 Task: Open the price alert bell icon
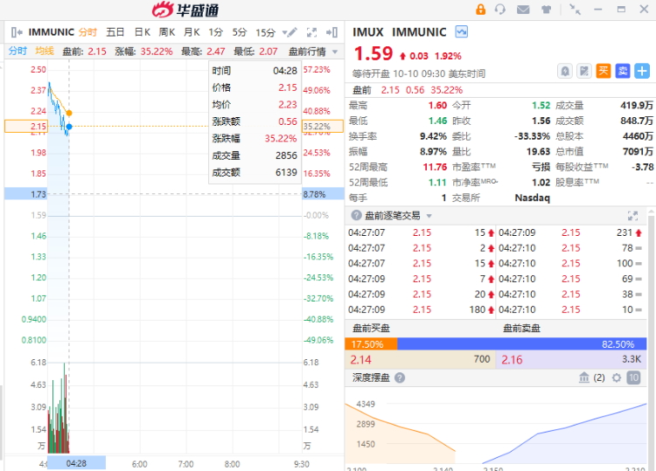[x=566, y=71]
